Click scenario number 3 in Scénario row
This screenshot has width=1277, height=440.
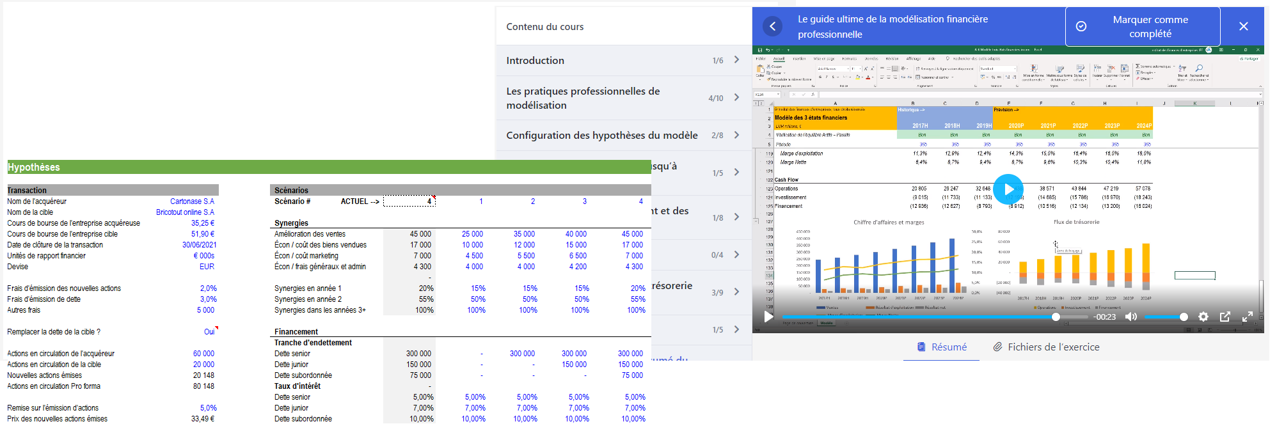(585, 201)
